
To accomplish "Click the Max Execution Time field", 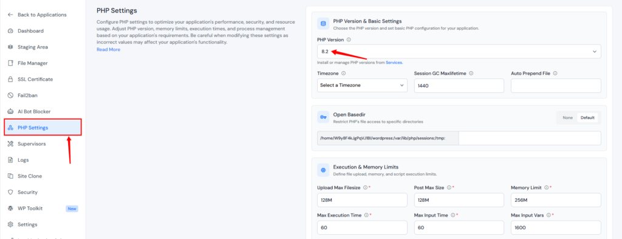I will pyautogui.click(x=362, y=227).
